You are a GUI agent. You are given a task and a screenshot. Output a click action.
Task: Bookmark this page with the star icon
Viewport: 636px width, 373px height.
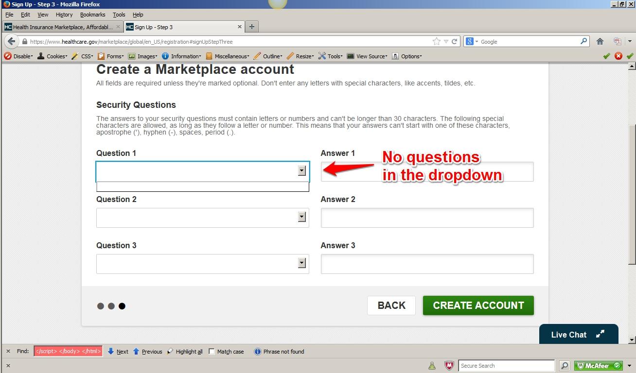point(437,42)
